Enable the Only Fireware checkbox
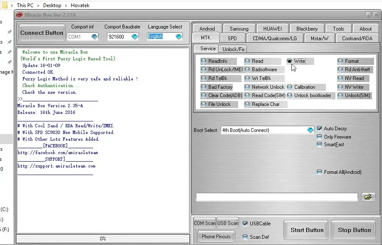 pyautogui.click(x=319, y=137)
